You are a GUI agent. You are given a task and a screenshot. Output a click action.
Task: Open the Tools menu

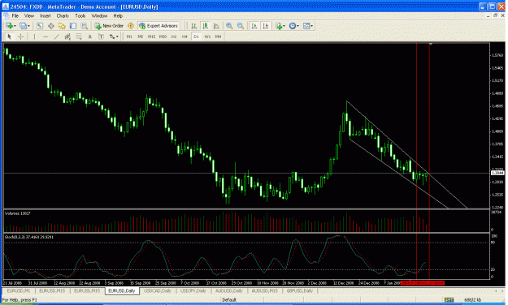pos(80,16)
